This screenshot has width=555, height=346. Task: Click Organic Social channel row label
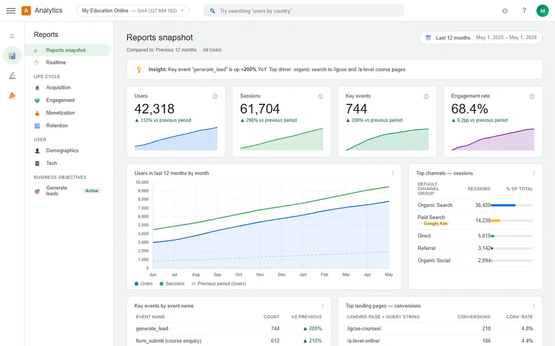point(434,261)
